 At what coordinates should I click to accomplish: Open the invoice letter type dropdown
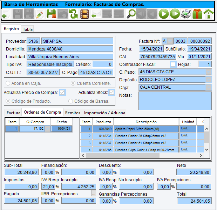pyautogui.click(x=170, y=41)
